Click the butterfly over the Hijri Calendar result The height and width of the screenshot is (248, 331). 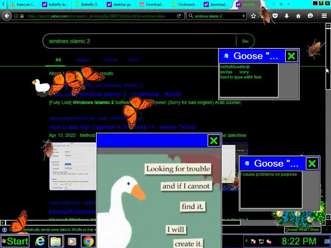click(137, 112)
